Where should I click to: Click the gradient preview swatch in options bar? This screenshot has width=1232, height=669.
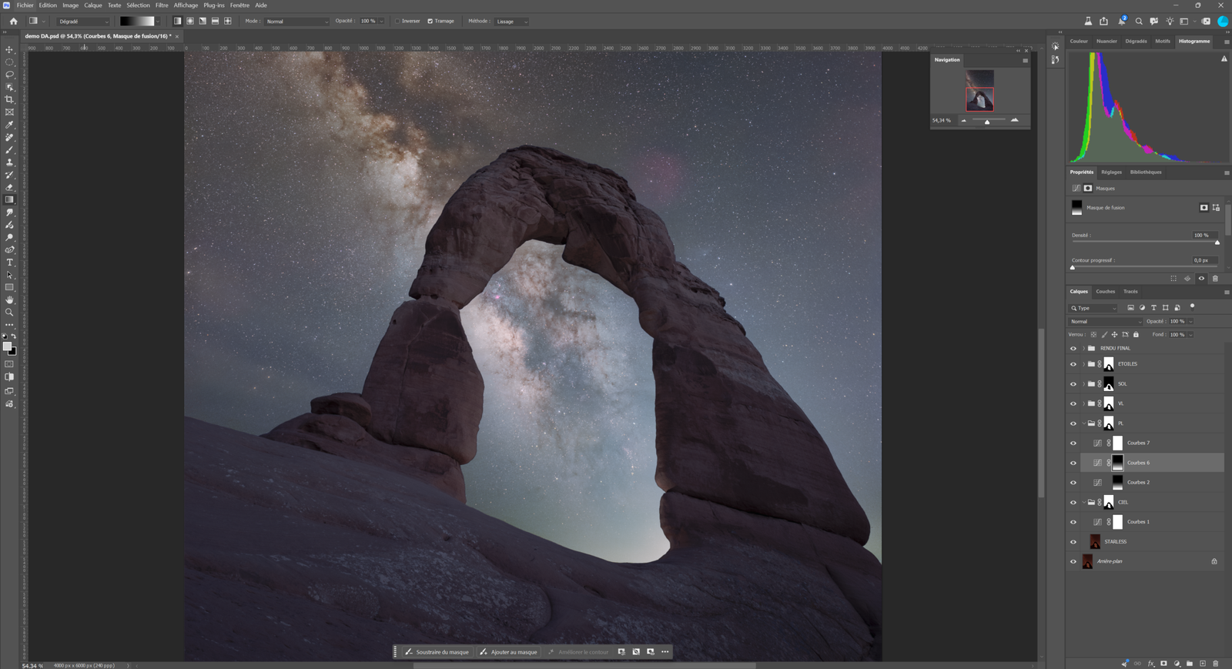click(137, 22)
